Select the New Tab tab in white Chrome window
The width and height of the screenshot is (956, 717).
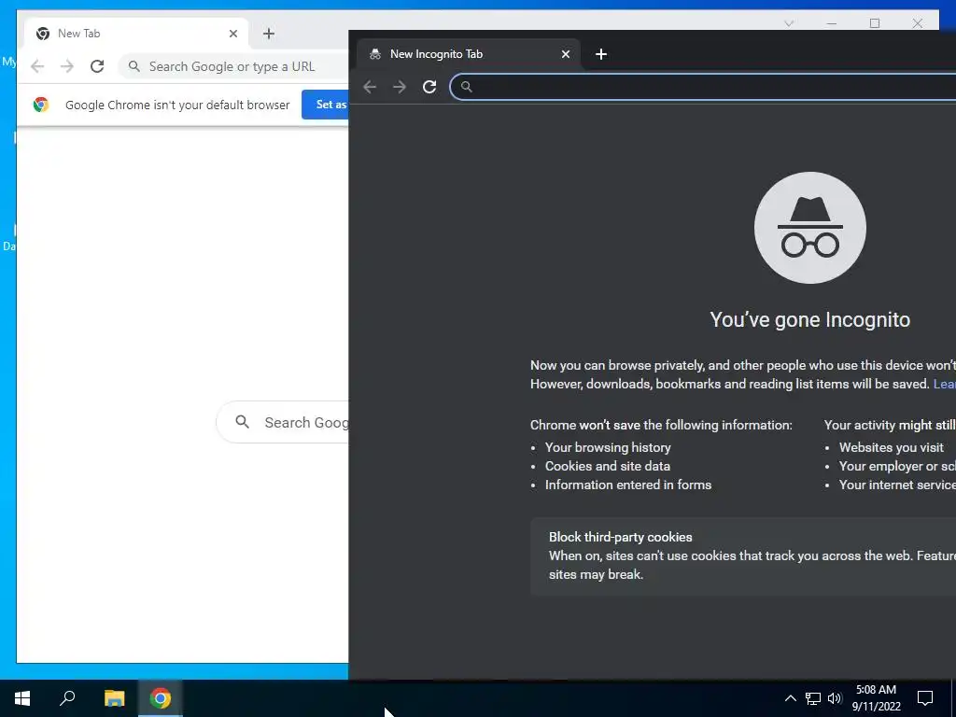pos(136,34)
